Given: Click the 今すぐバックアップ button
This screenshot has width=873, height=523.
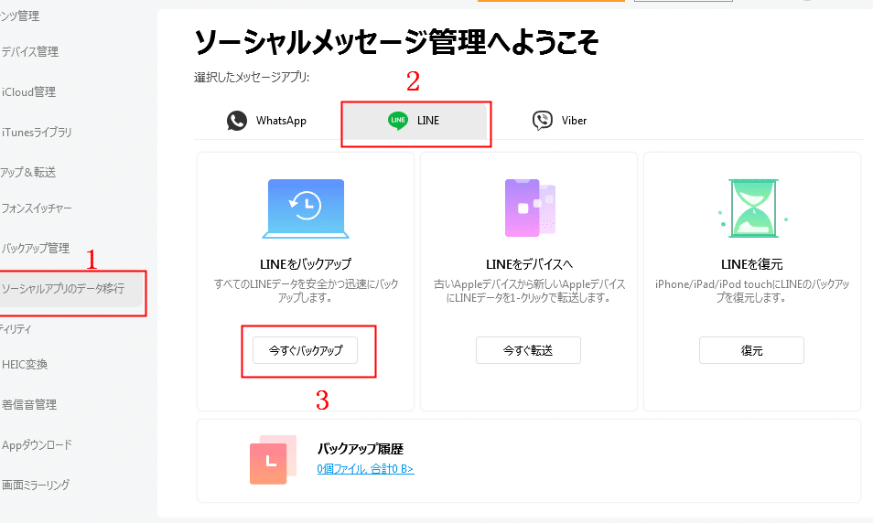Looking at the screenshot, I should pos(305,350).
